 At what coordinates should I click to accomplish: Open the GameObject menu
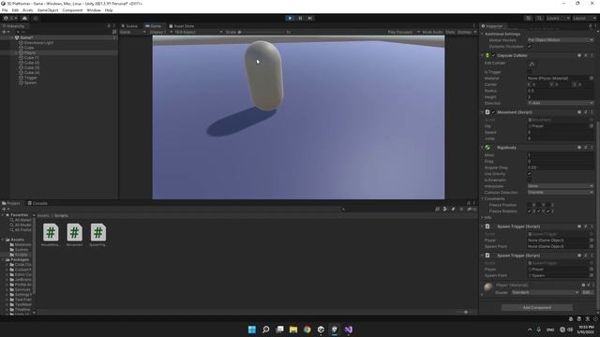coord(48,10)
